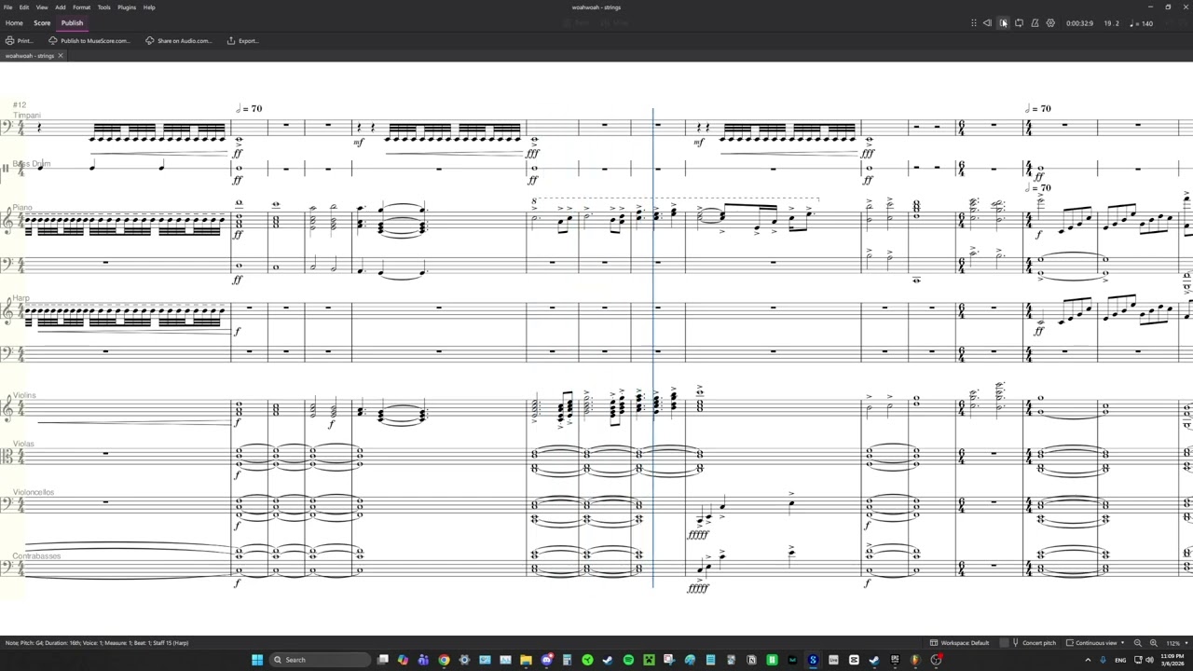
Task: Open the Tools menu
Action: 104,7
